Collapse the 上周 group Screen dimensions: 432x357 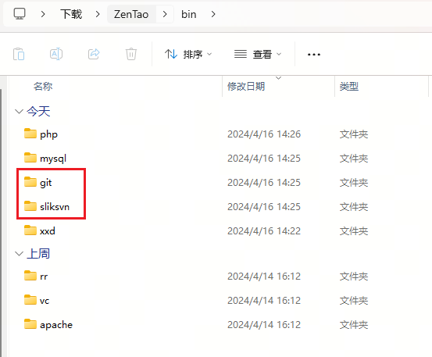click(19, 253)
